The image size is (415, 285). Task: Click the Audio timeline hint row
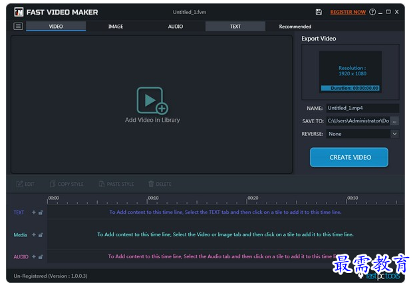pos(225,256)
